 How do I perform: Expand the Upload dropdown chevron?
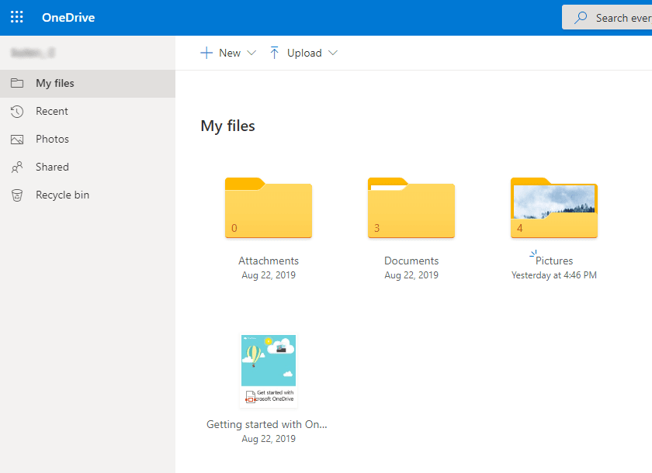pyautogui.click(x=333, y=53)
